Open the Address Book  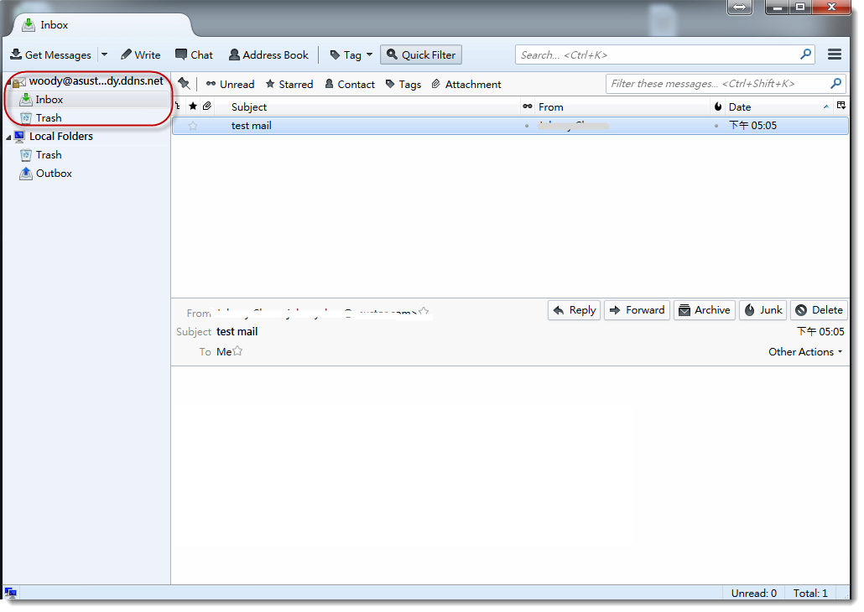[x=268, y=54]
